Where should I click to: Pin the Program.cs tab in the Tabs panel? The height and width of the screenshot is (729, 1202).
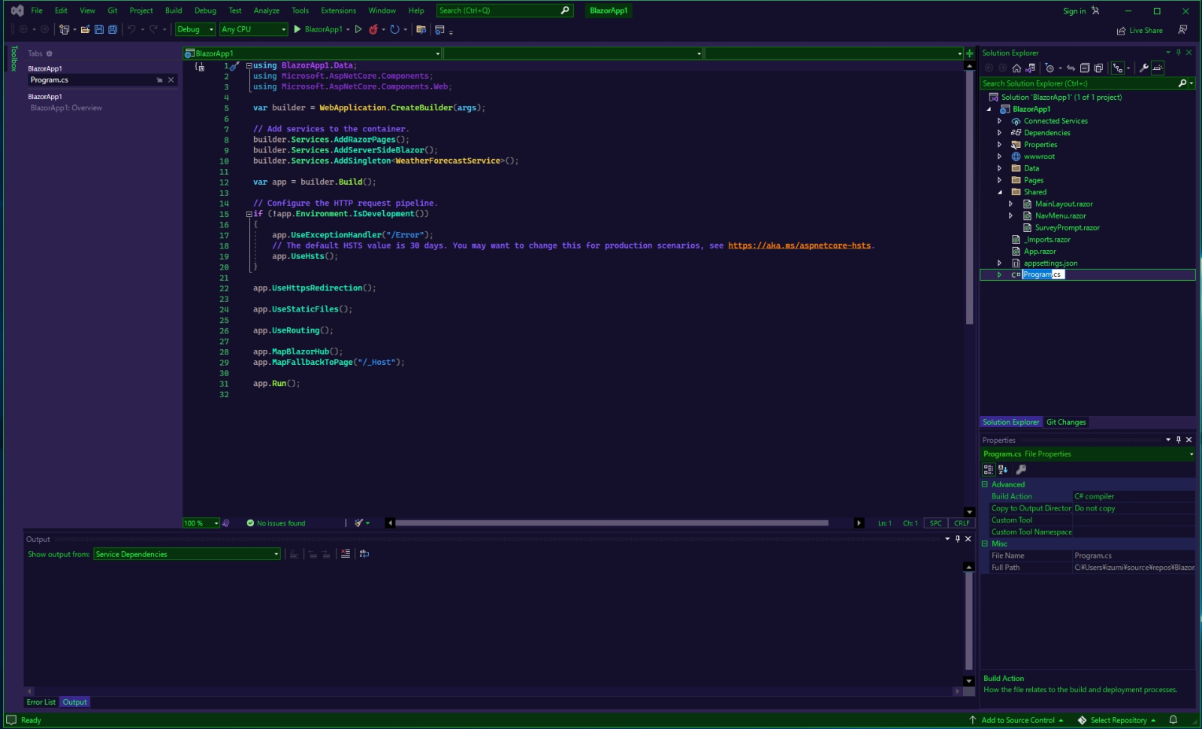159,80
